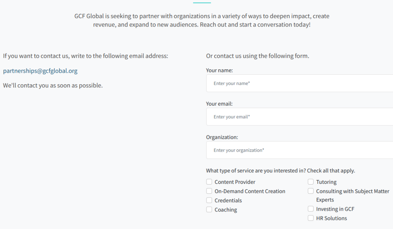Toggle Consulting with Subject Matter Experts checkbox
The width and height of the screenshot is (393, 229).
pos(311,191)
